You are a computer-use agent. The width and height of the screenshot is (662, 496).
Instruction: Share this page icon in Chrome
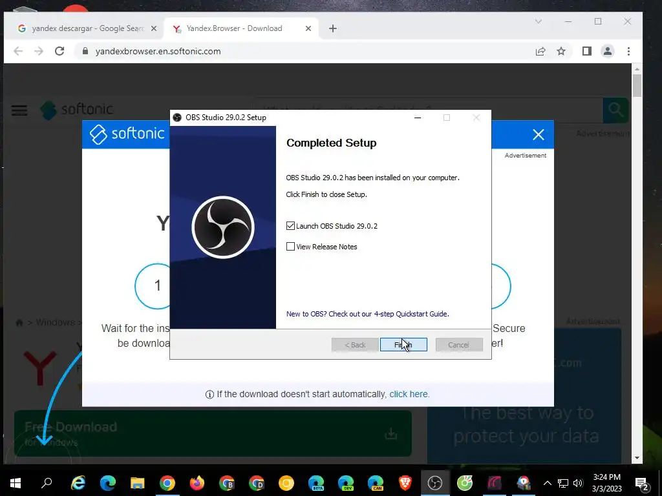tap(540, 51)
